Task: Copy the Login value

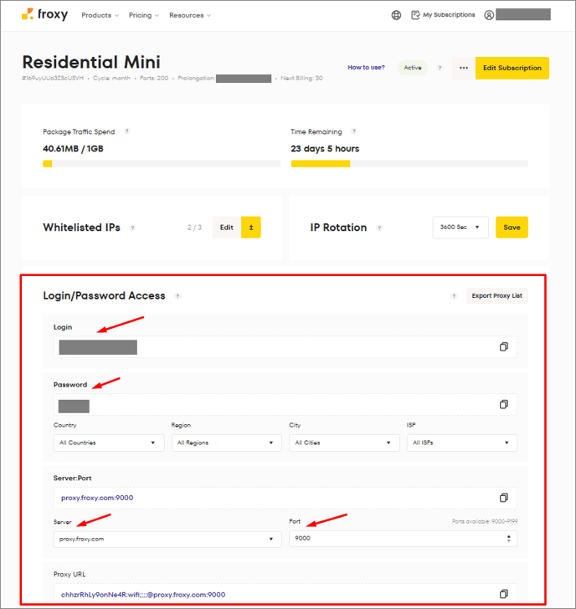Action: pyautogui.click(x=504, y=346)
